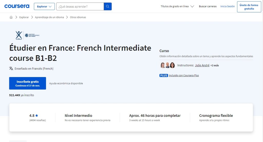Click '3 weeks at 15 hours a week'
This screenshot has width=263, height=142.
[x=145, y=120]
